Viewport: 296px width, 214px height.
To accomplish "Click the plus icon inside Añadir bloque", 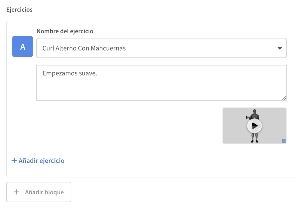I will pyautogui.click(x=16, y=192).
